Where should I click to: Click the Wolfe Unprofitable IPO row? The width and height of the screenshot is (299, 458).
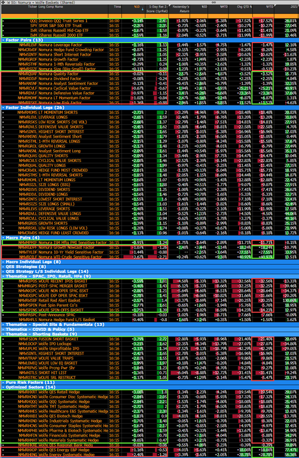pyautogui.click(x=149, y=349)
